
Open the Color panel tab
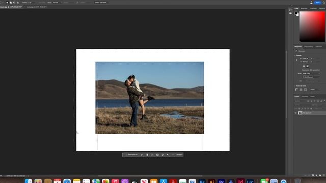tap(296, 9)
